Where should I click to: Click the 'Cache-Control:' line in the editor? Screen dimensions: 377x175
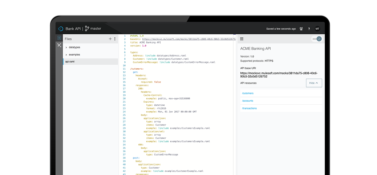click(x=153, y=95)
